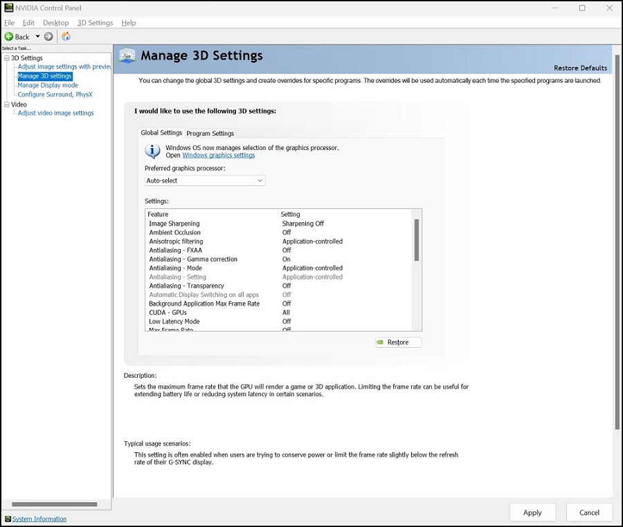Click the Forward navigation arrow icon
Screen dimensions: 623x527
coord(48,36)
